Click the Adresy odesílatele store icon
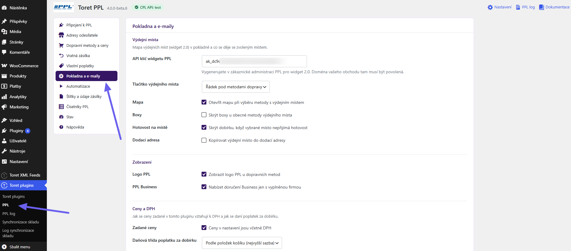Image resolution: width=571 pixels, height=251 pixels. [61, 35]
